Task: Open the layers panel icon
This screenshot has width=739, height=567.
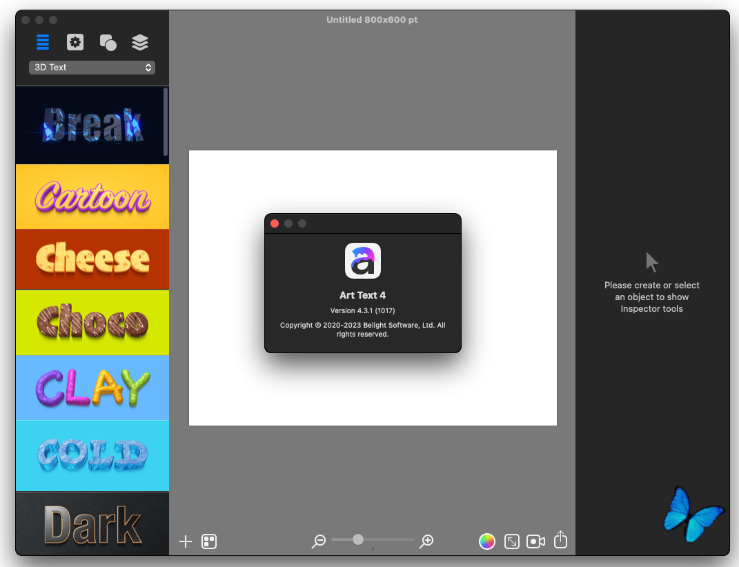Action: 140,42
